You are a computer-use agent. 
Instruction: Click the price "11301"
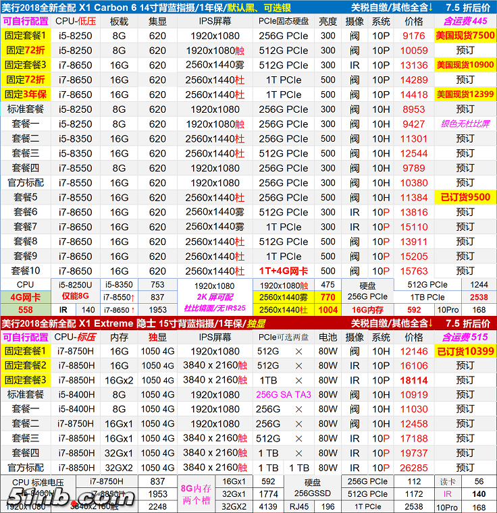(x=414, y=139)
